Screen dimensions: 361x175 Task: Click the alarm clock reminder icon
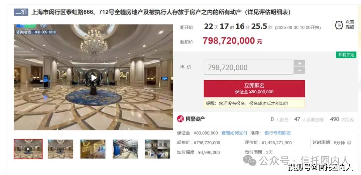(x=339, y=25)
